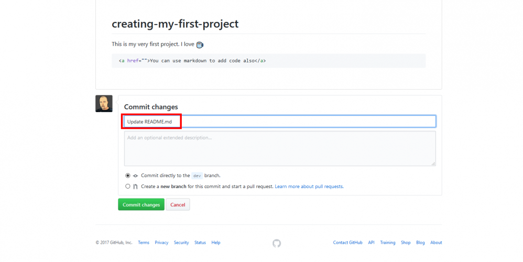Click the pull request icon beside new branch option
Image resolution: width=523 pixels, height=262 pixels.
135,187
